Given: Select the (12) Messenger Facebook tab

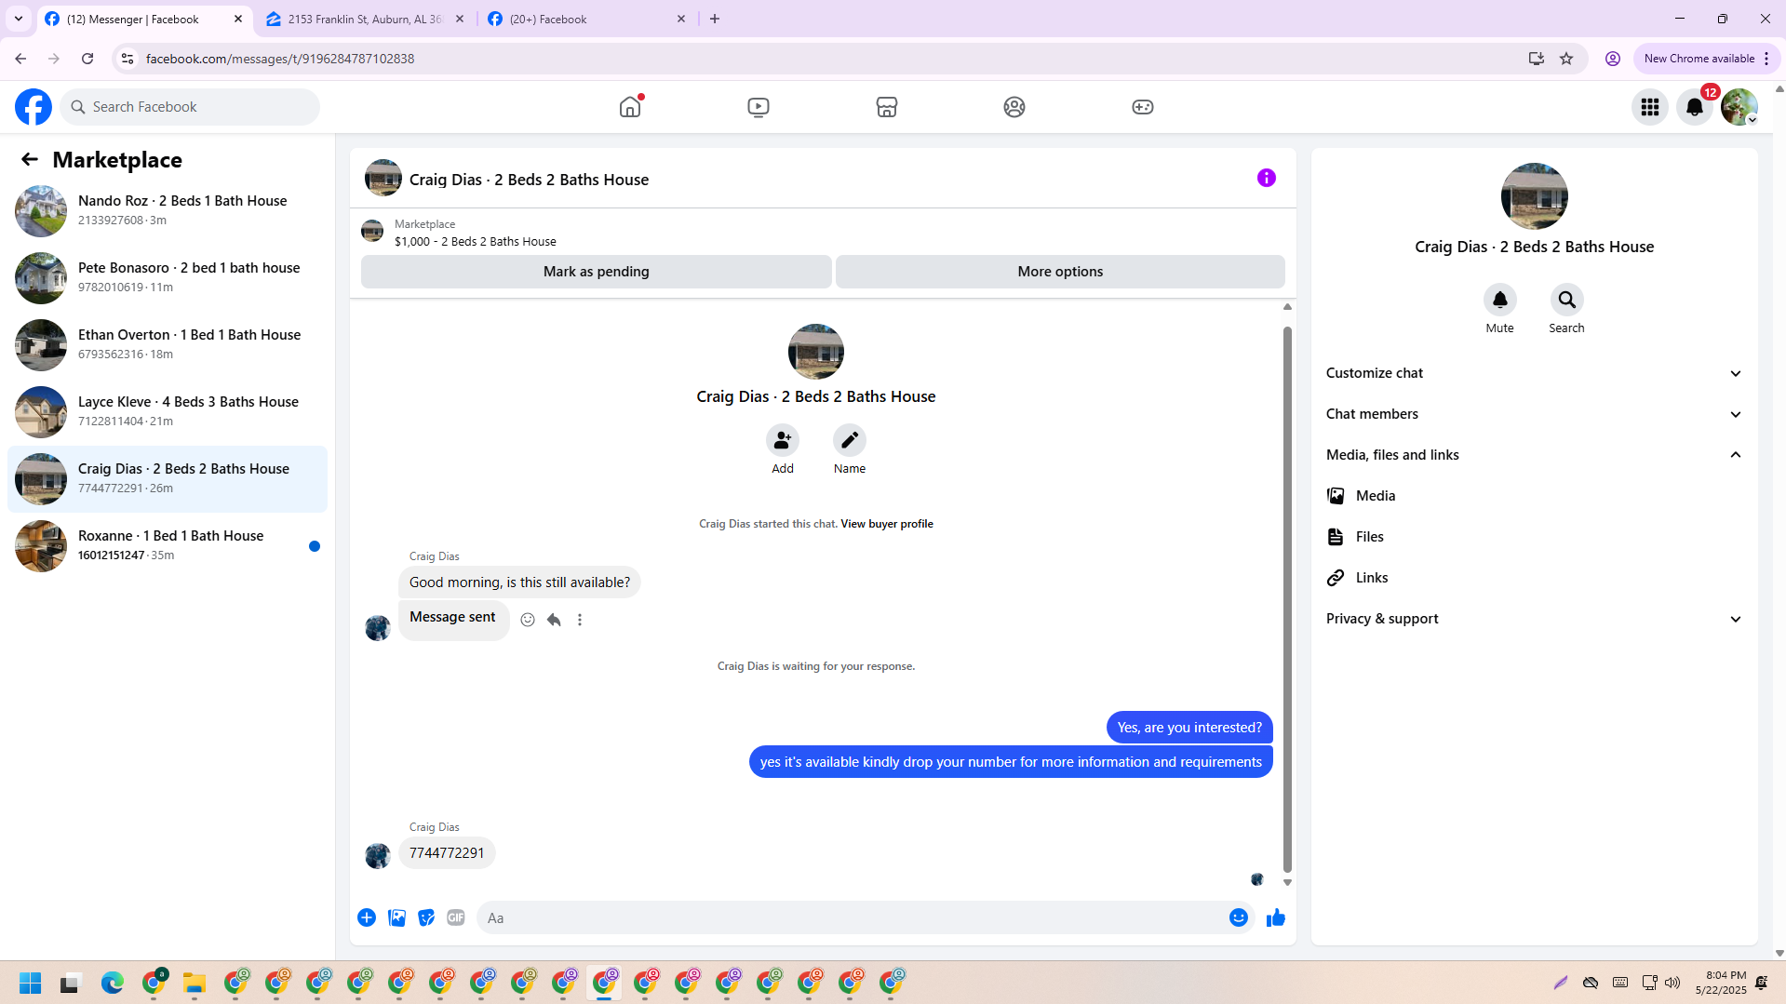Looking at the screenshot, I should tap(144, 19).
